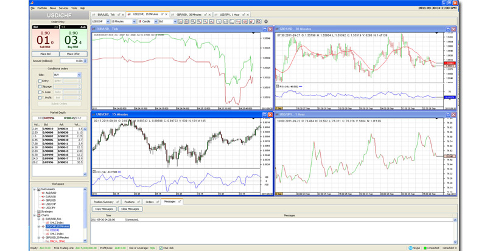Click the Place Offer button
Image resolution: width=487 pixels, height=251 pixels.
pyautogui.click(x=73, y=54)
